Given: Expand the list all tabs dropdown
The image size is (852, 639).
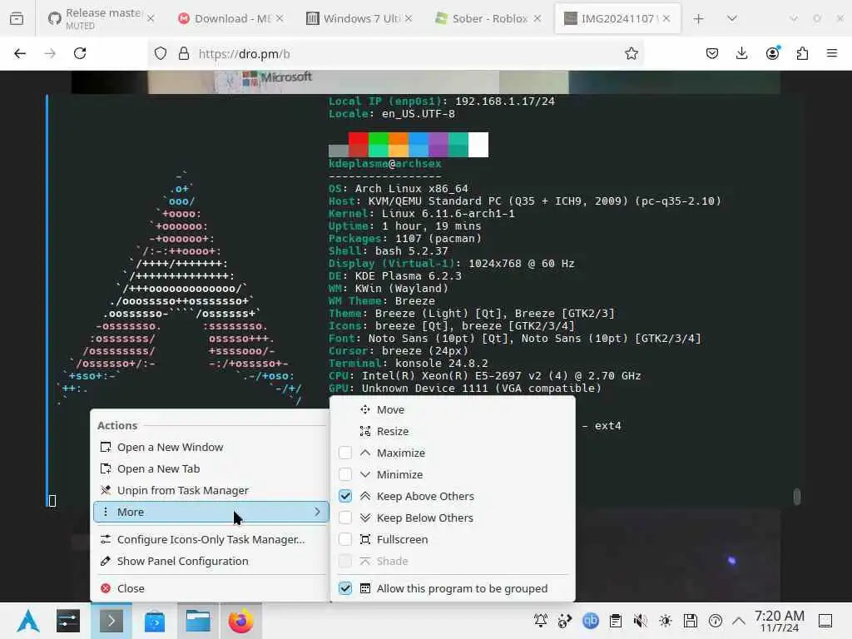Looking at the screenshot, I should (x=732, y=18).
